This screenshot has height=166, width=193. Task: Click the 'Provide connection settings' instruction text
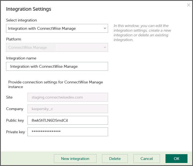pos(55,84)
